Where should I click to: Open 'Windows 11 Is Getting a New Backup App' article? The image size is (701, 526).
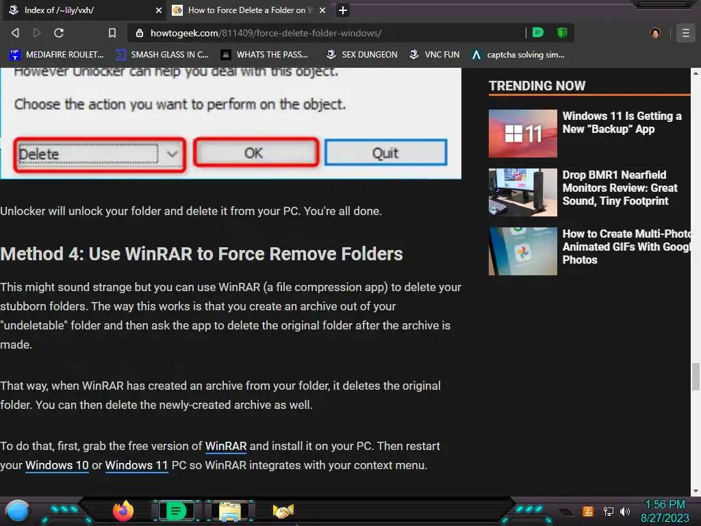pyautogui.click(x=622, y=123)
